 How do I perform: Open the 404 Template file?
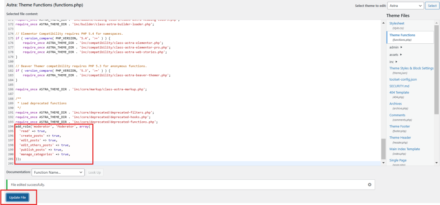(399, 92)
